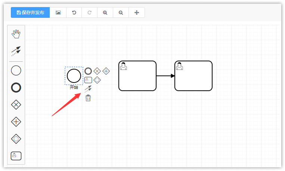Create an inclusive gateway from the palette
Image resolution: width=285 pixels, height=171 pixels.
click(x=16, y=139)
